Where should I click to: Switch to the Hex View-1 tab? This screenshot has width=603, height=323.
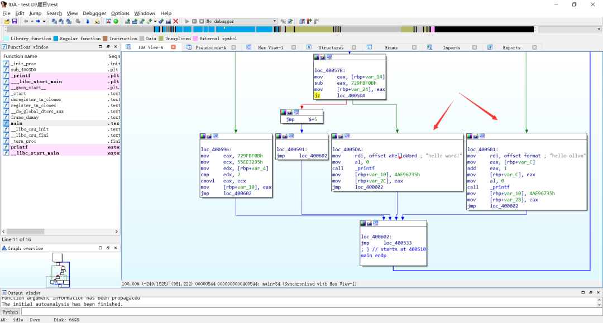pyautogui.click(x=270, y=47)
